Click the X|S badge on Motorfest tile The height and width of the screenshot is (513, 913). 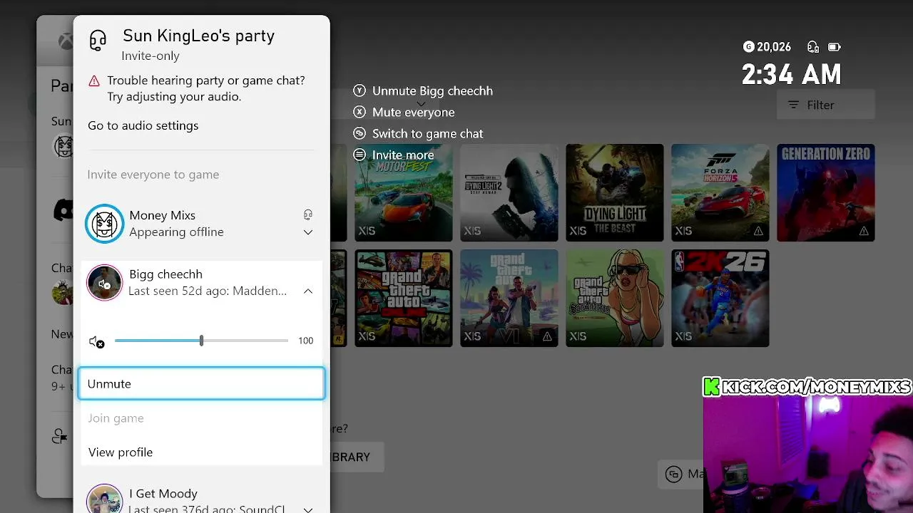coord(367,231)
